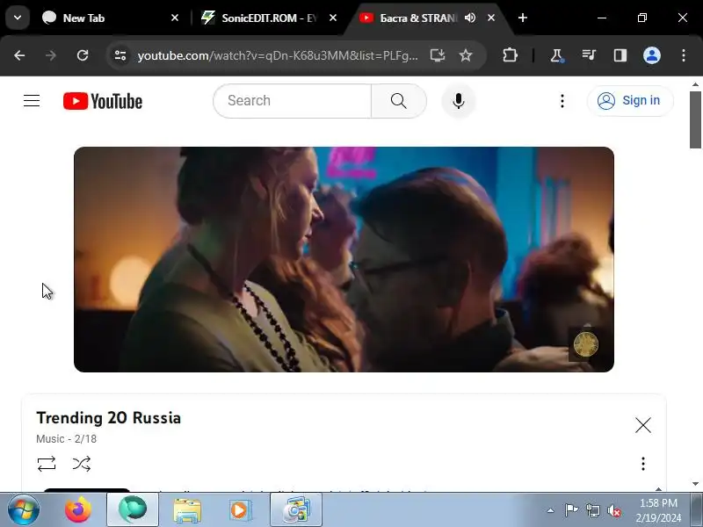Image resolution: width=703 pixels, height=527 pixels.
Task: Open Action Center flag tray icon
Action: coord(571,510)
